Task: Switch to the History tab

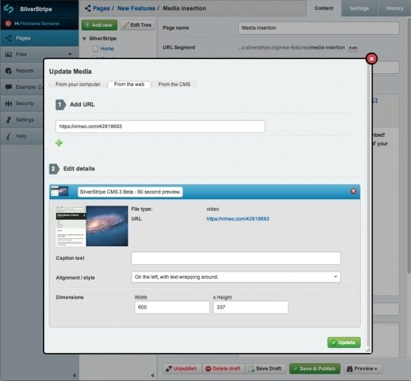Action: tap(394, 8)
